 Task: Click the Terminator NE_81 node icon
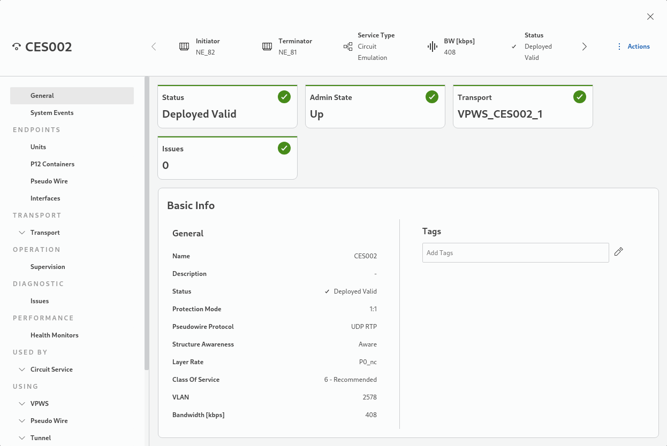(x=267, y=47)
